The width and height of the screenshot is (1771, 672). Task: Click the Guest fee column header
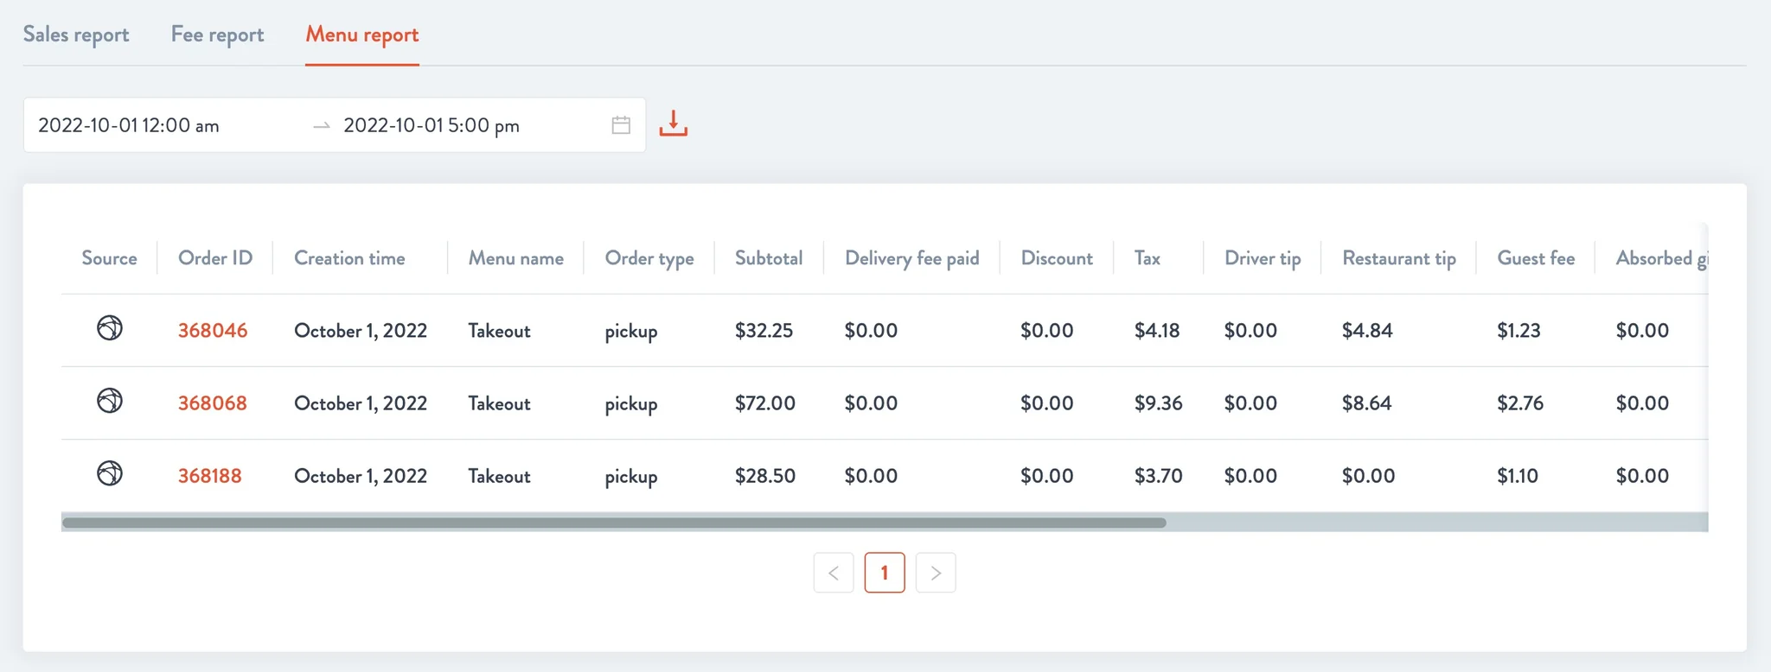(x=1536, y=258)
